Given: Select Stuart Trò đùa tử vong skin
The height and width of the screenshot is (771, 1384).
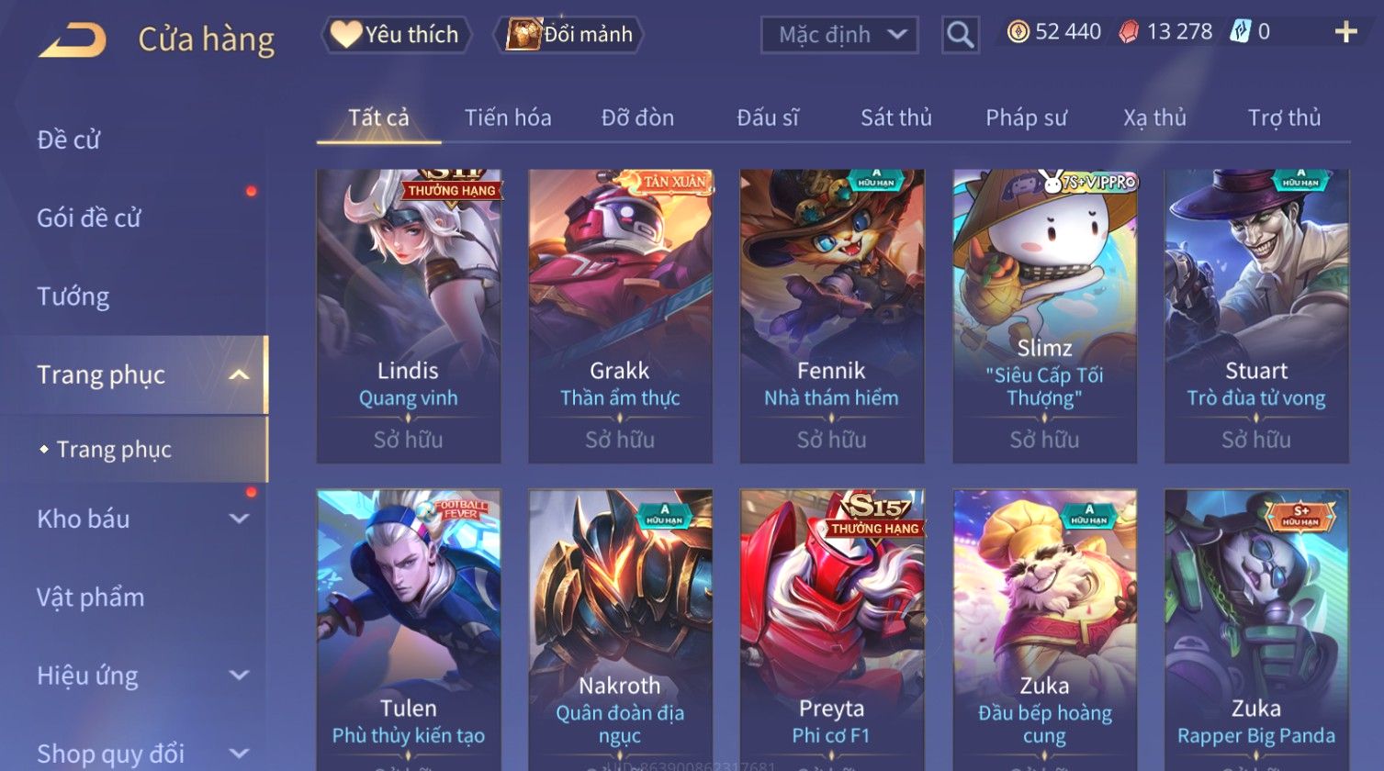Looking at the screenshot, I should 1256,316.
